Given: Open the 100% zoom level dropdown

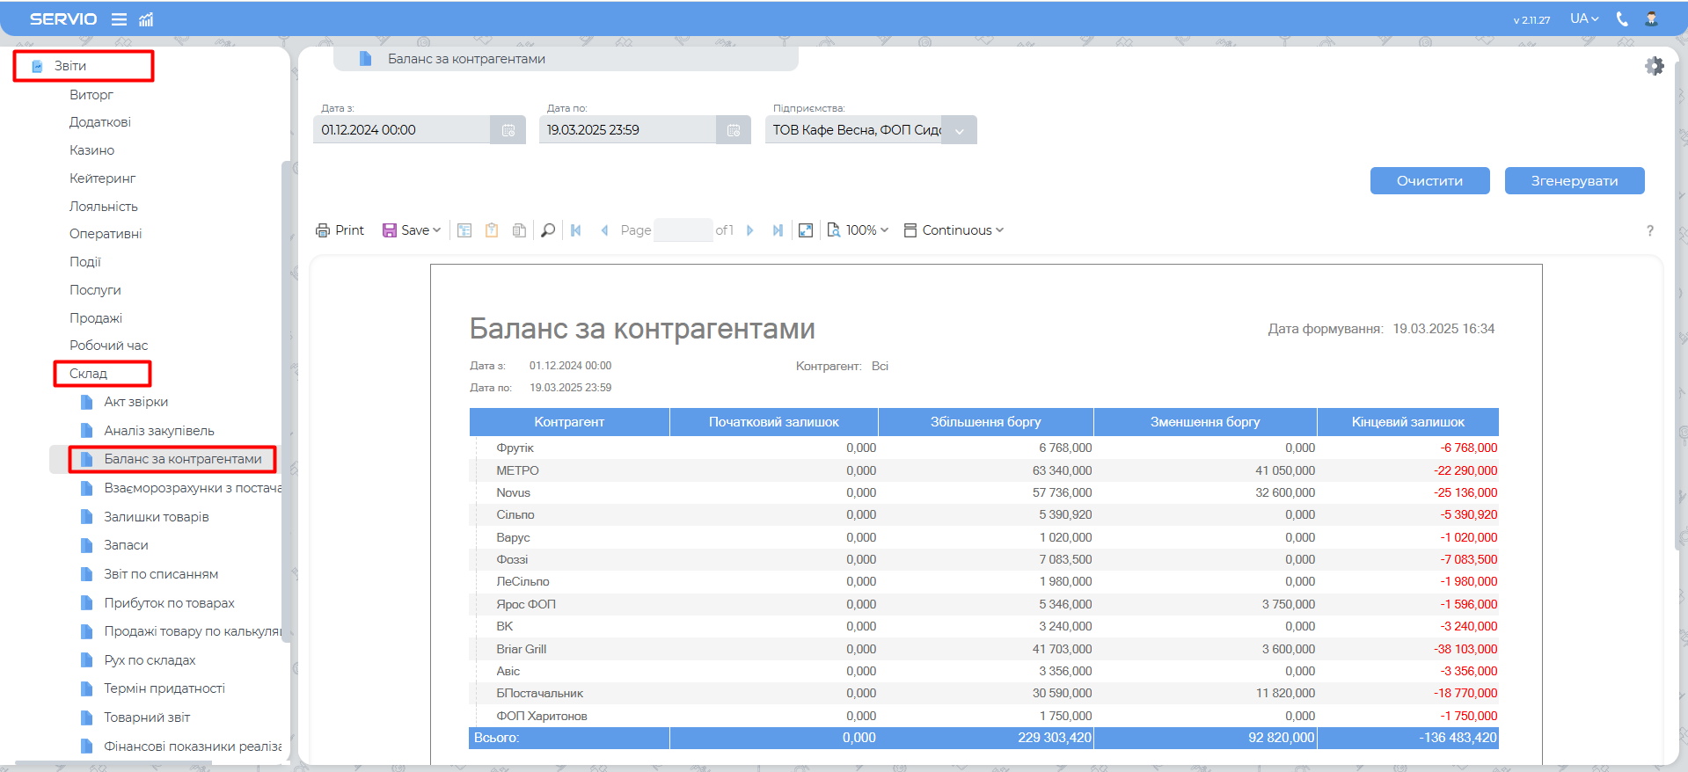Looking at the screenshot, I should point(859,230).
